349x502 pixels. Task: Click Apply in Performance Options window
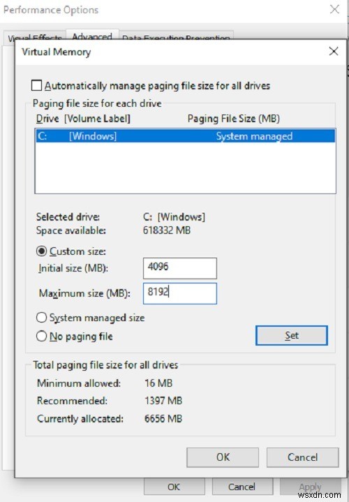[x=310, y=487]
